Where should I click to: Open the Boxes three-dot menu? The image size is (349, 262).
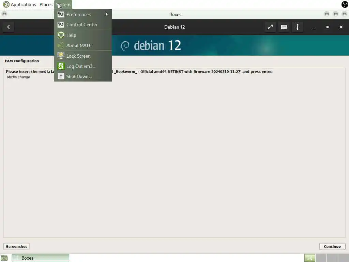click(x=297, y=27)
